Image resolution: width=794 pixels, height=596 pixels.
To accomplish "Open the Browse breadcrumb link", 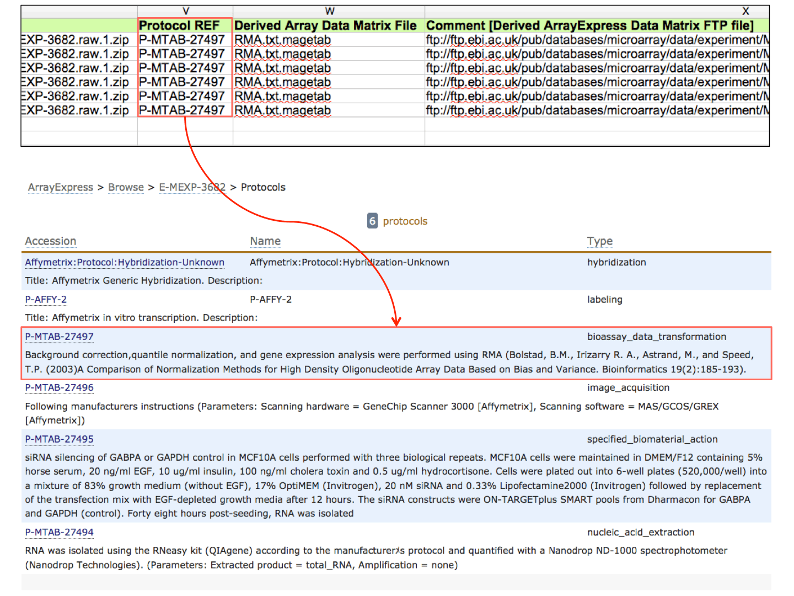I will 126,187.
